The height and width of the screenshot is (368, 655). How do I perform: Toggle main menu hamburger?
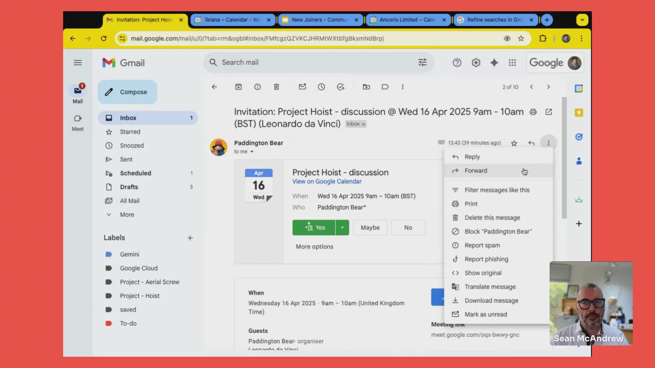click(x=78, y=63)
